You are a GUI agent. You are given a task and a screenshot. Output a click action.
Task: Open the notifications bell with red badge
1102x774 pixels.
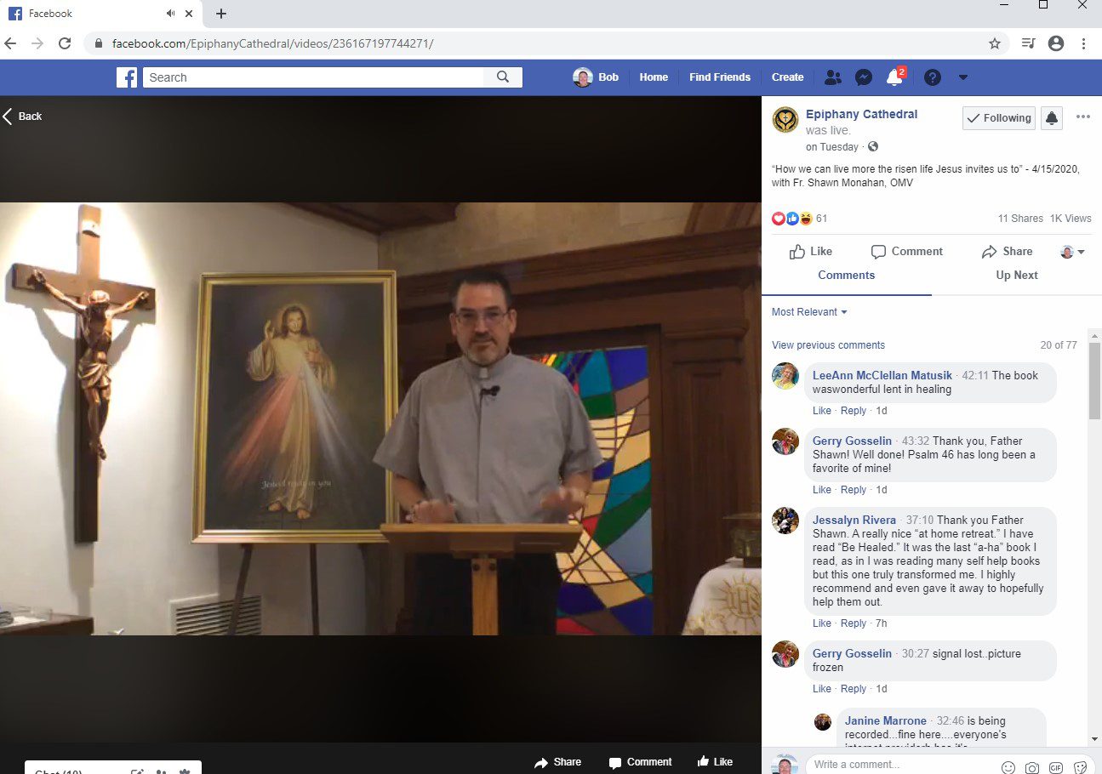894,77
